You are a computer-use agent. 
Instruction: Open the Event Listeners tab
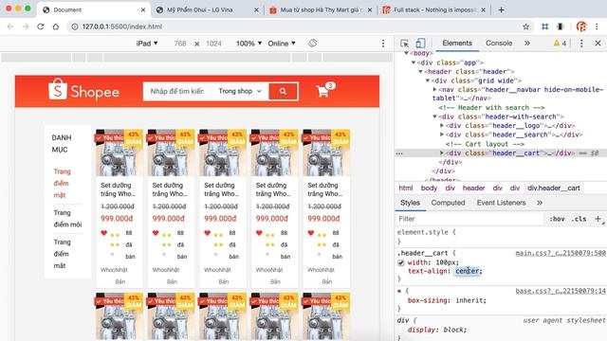(x=502, y=203)
